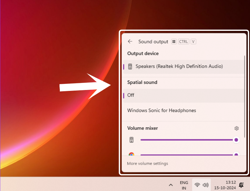Click the speaker icon beside Realtek output
Screen dimensions: 250x191
(x=130, y=66)
